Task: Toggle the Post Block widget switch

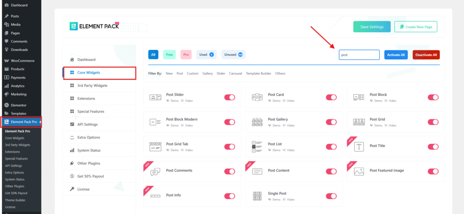Action: coord(433,97)
